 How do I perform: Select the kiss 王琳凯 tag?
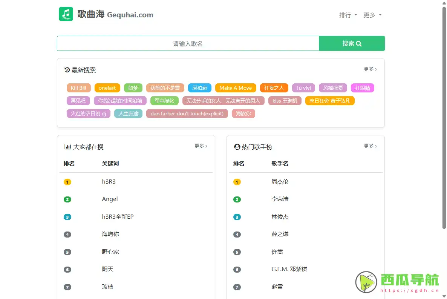tap(285, 101)
